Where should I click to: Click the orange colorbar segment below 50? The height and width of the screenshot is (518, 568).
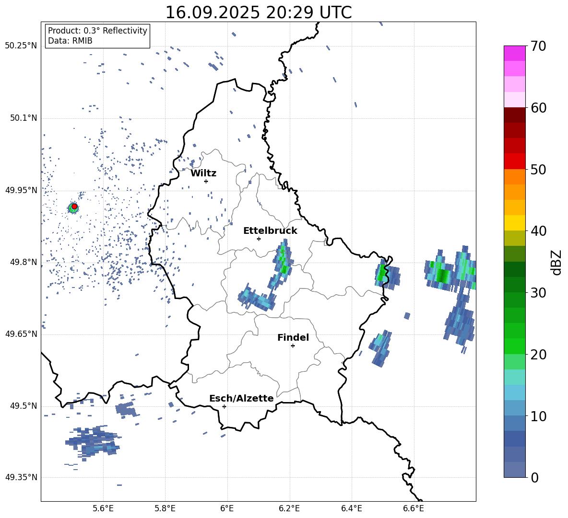point(514,177)
